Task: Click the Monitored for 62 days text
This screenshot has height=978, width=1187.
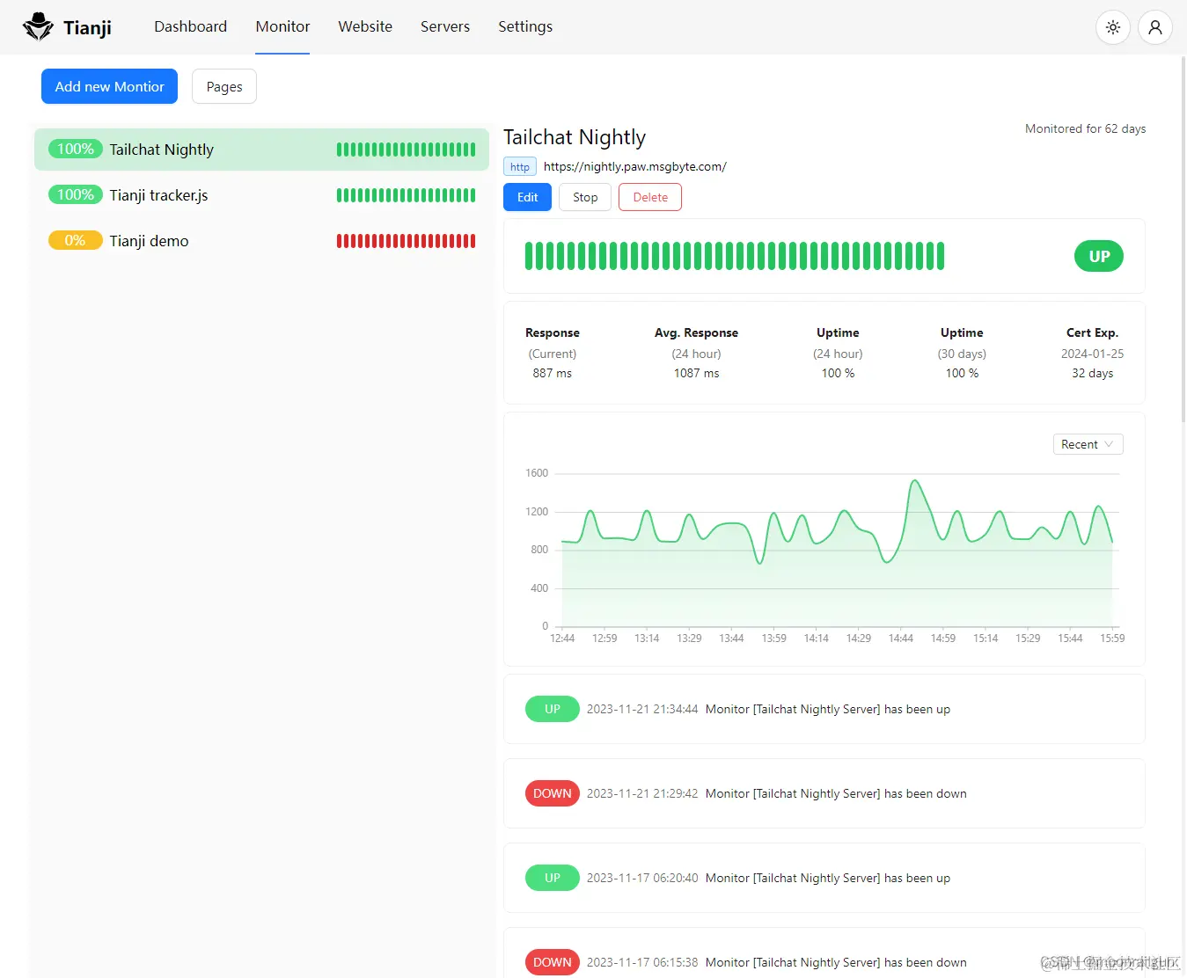Action: tap(1085, 128)
